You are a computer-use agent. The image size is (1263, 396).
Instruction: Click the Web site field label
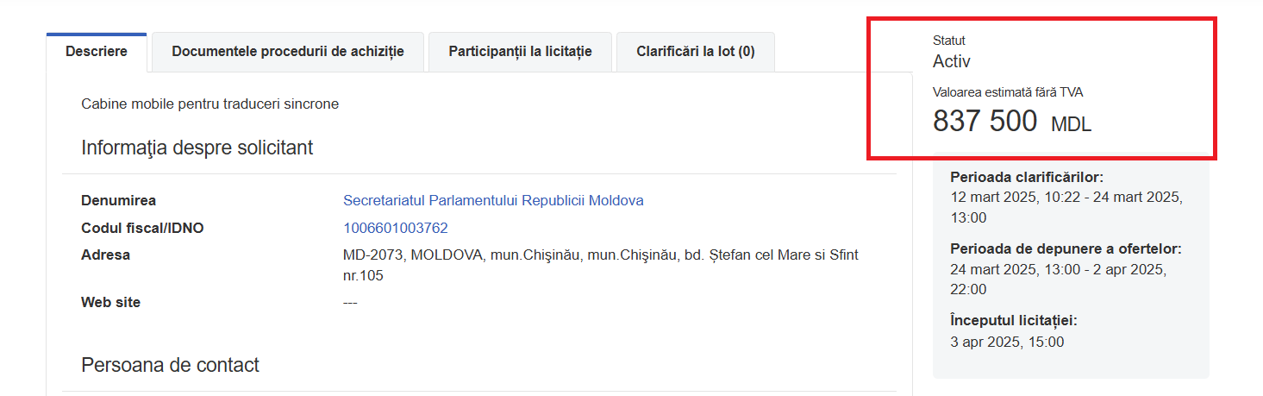pos(110,303)
